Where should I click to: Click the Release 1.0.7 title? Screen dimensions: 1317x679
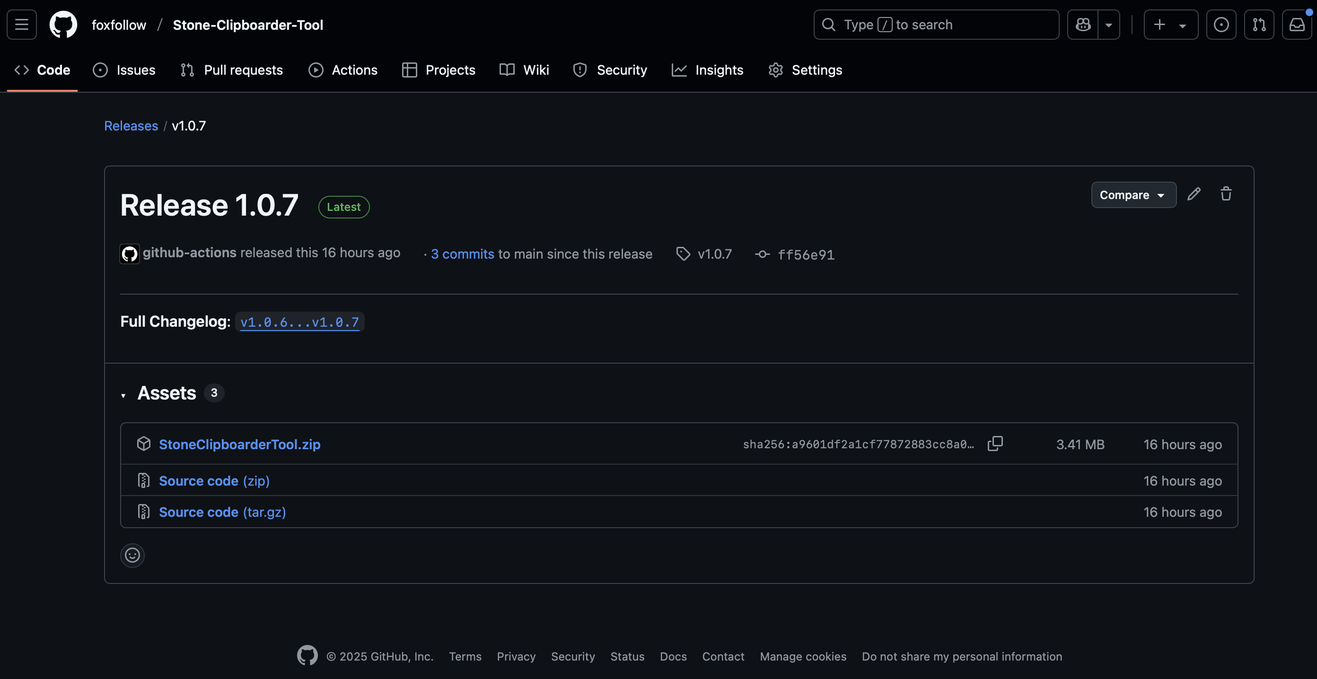coord(209,205)
